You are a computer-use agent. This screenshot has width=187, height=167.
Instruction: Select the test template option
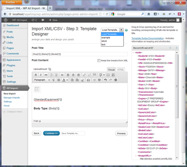112,44
